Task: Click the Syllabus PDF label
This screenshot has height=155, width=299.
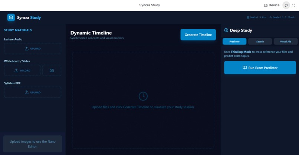Action: [x=12, y=83]
